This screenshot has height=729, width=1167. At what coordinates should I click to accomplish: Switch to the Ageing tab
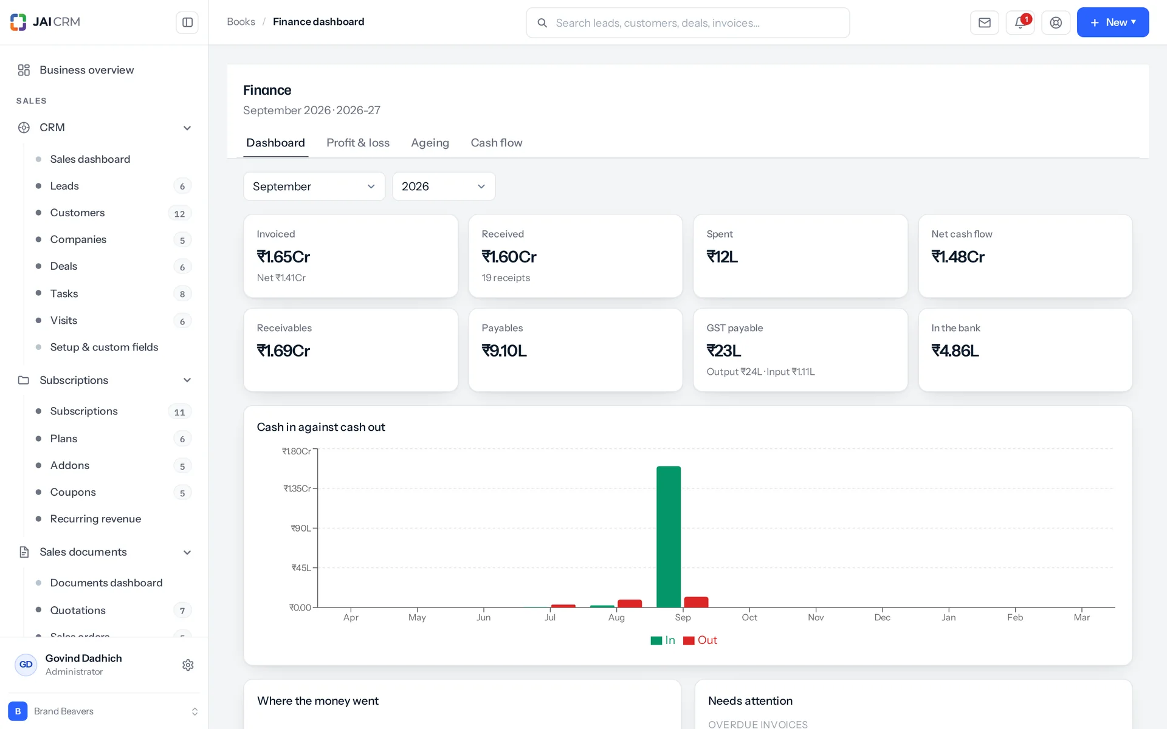pos(430,143)
